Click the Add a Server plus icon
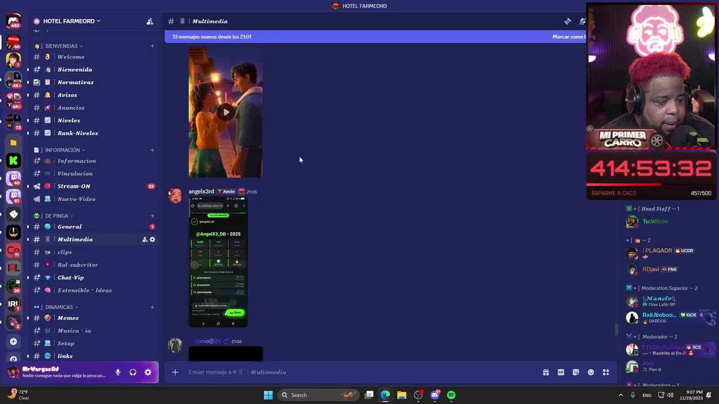 (x=13, y=341)
